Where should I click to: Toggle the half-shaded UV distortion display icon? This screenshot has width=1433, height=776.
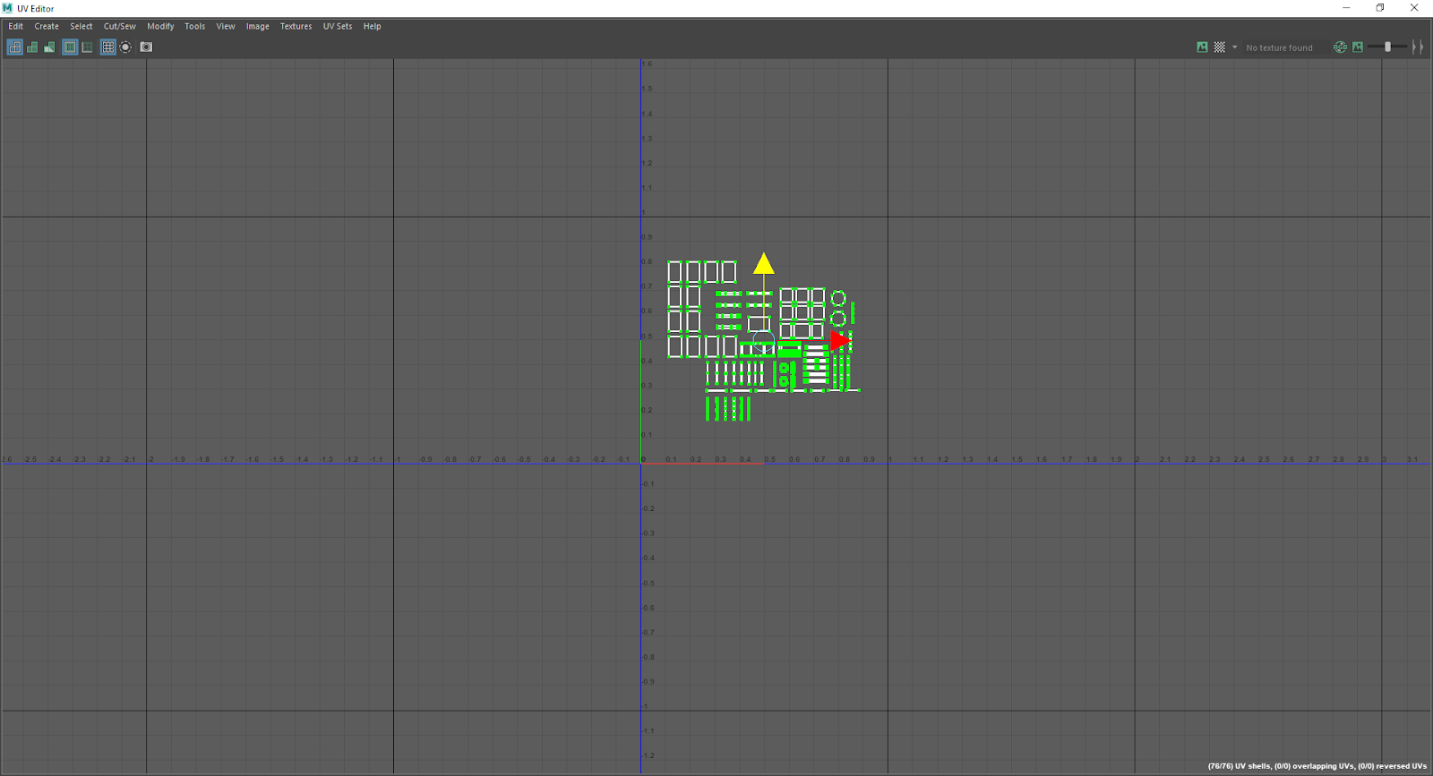click(x=49, y=47)
